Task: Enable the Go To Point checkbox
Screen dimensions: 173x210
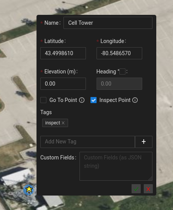Action: click(x=43, y=100)
